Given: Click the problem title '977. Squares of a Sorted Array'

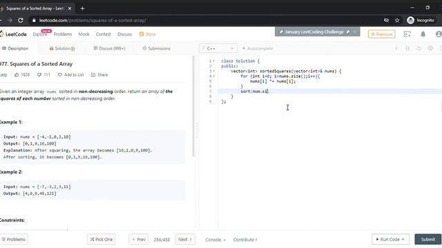Looking at the screenshot, I should (36, 64).
